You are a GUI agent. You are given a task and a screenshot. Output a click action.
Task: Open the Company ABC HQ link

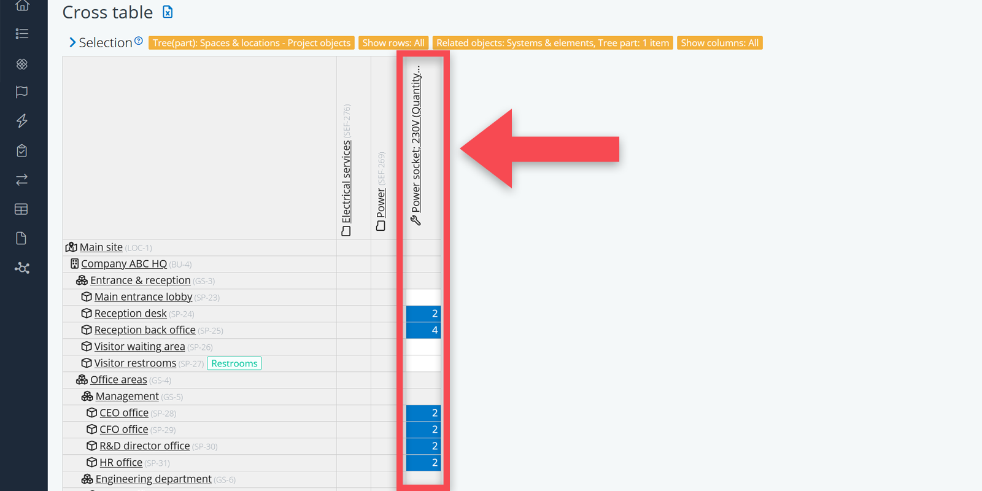123,264
